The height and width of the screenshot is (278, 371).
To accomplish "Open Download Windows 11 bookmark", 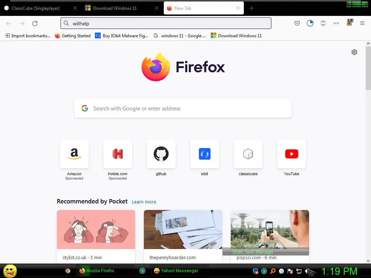I will (x=236, y=36).
